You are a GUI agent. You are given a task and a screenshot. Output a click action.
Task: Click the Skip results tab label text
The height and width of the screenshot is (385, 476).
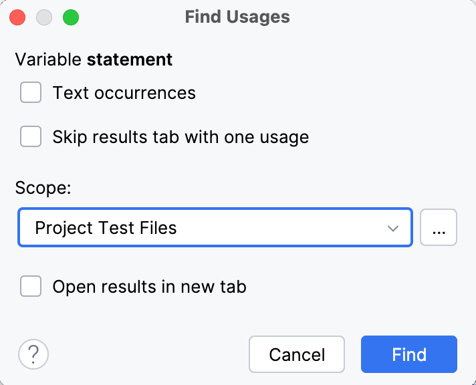(x=181, y=138)
